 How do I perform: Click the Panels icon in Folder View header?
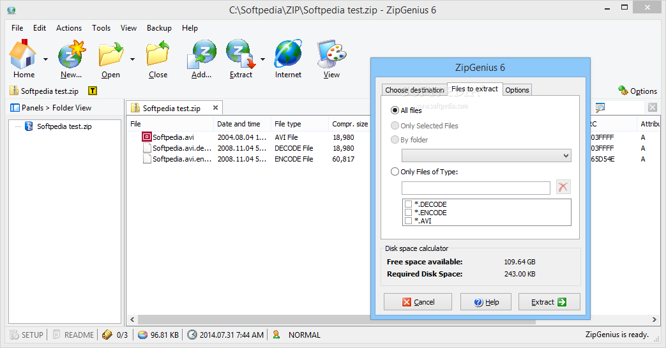(x=15, y=107)
